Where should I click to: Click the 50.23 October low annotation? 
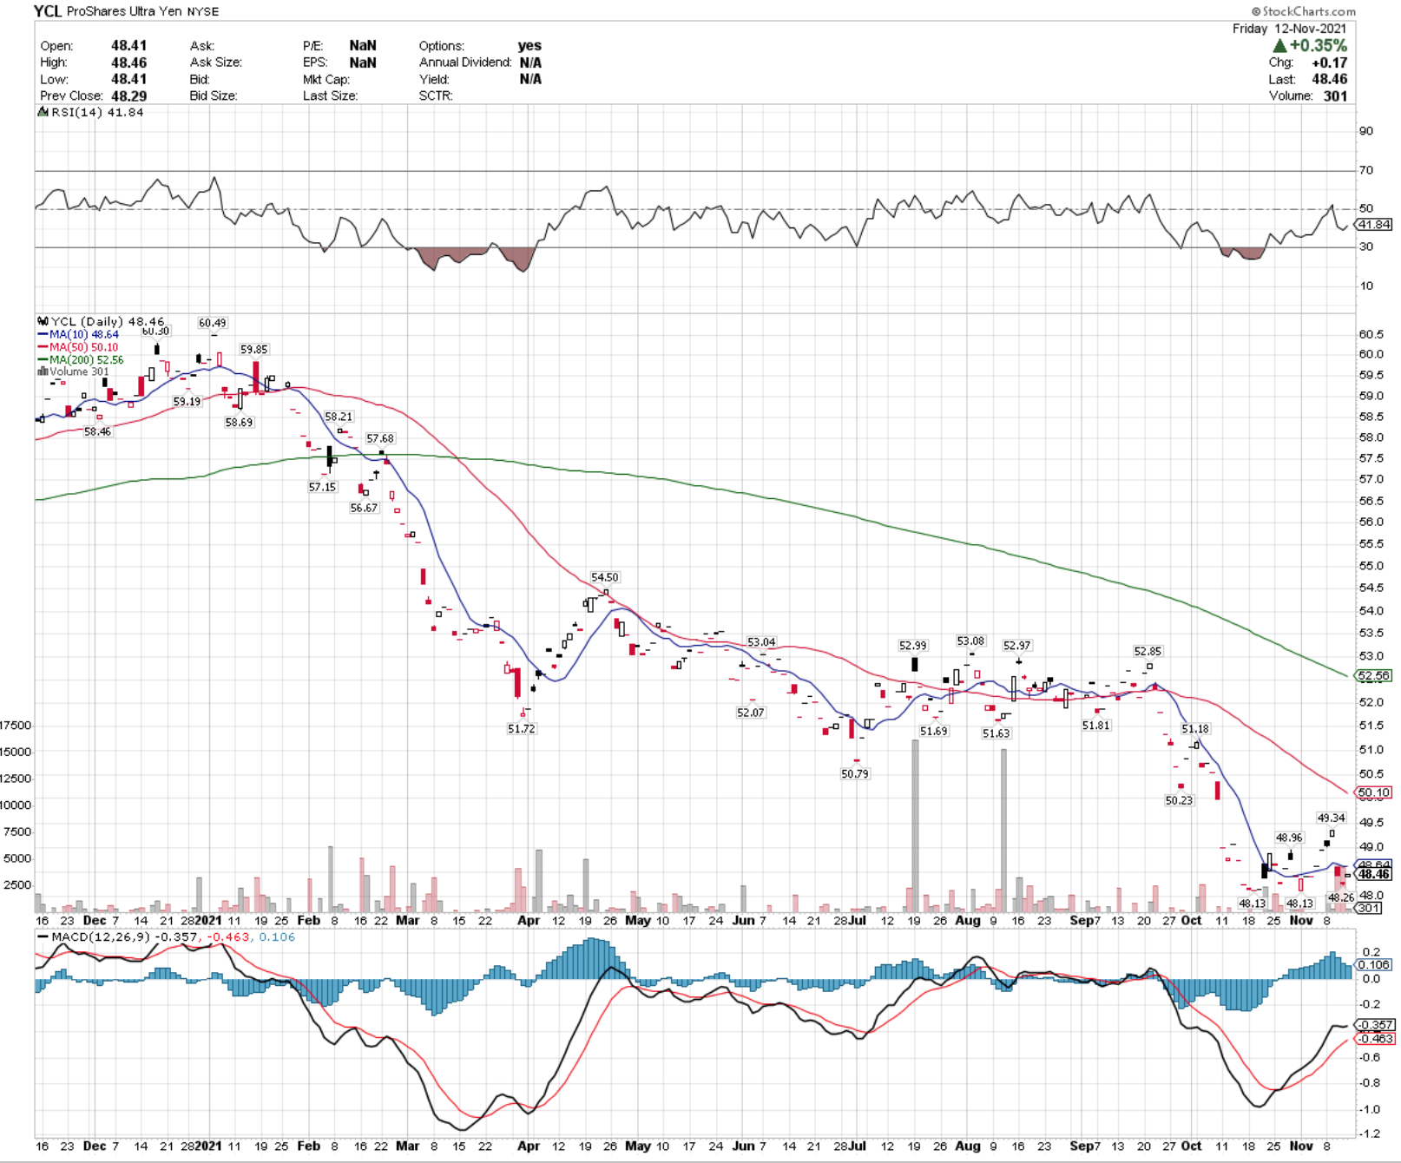[1179, 800]
